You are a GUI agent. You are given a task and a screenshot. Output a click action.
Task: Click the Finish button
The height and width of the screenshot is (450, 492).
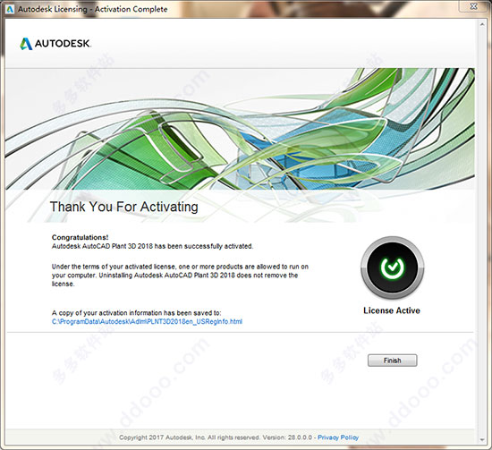[392, 361]
